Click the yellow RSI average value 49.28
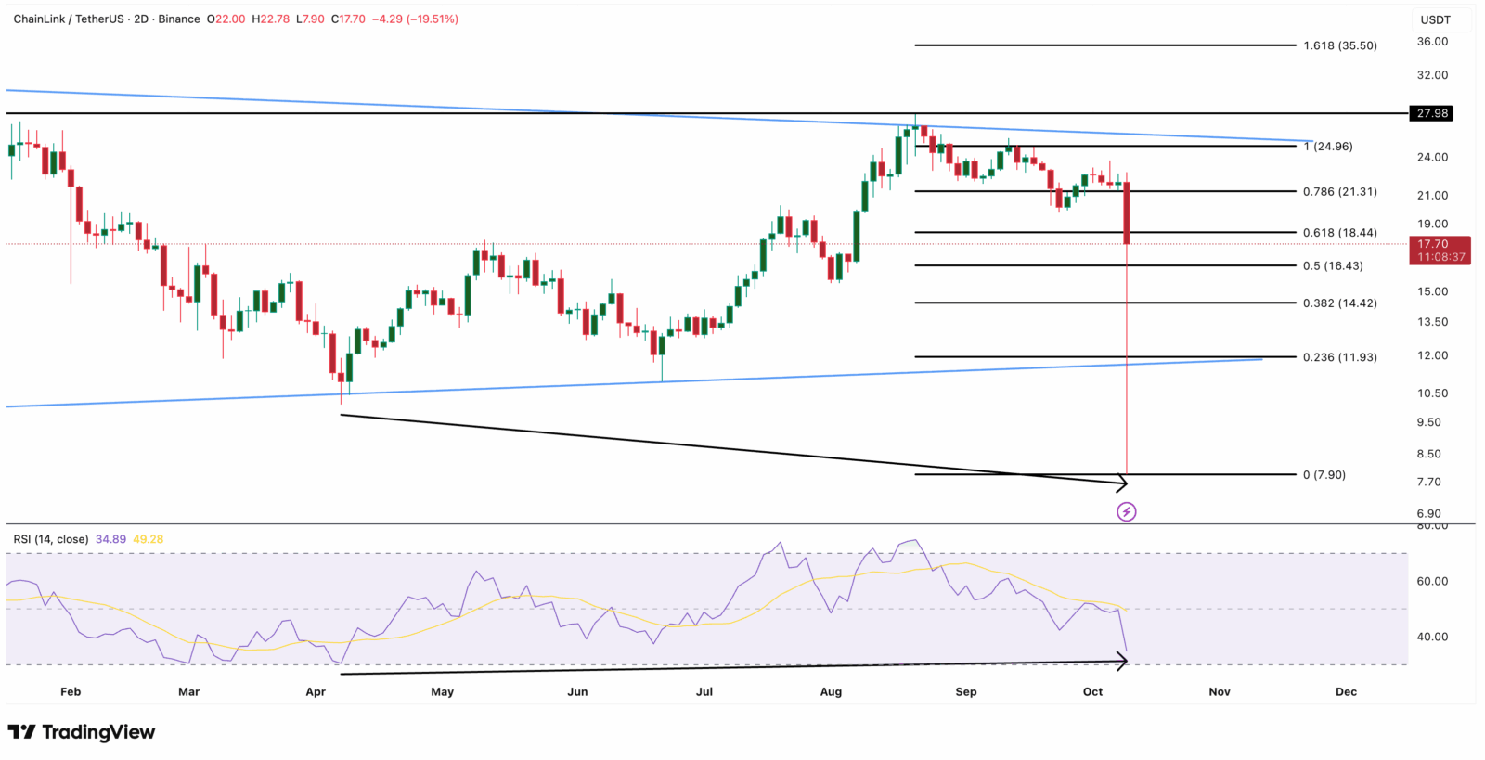Viewport: 1485px width, 760px height. 148,539
